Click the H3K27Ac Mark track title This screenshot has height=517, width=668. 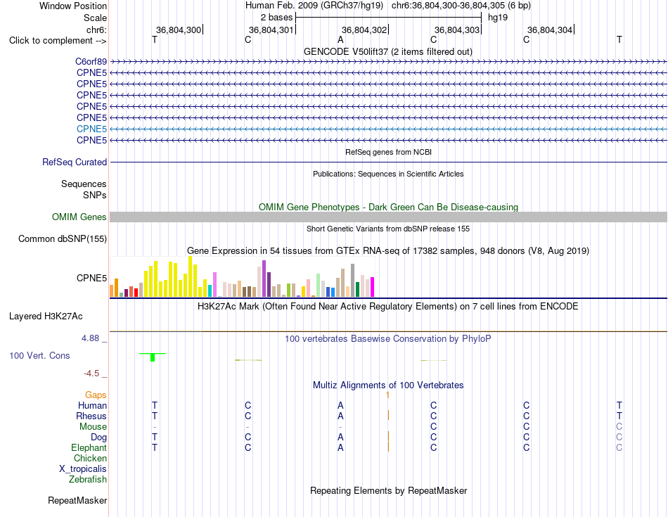pos(388,307)
